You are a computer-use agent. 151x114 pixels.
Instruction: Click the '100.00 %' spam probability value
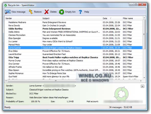(x=35, y=101)
